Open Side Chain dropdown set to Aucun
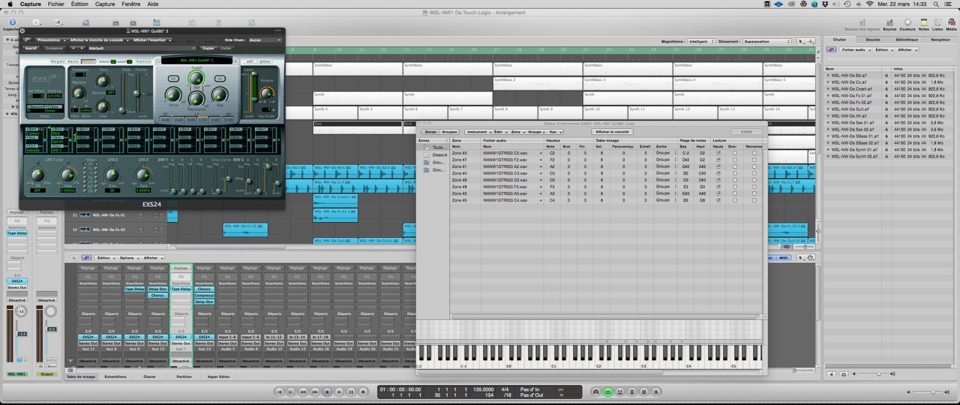This screenshot has width=960, height=405. click(265, 40)
